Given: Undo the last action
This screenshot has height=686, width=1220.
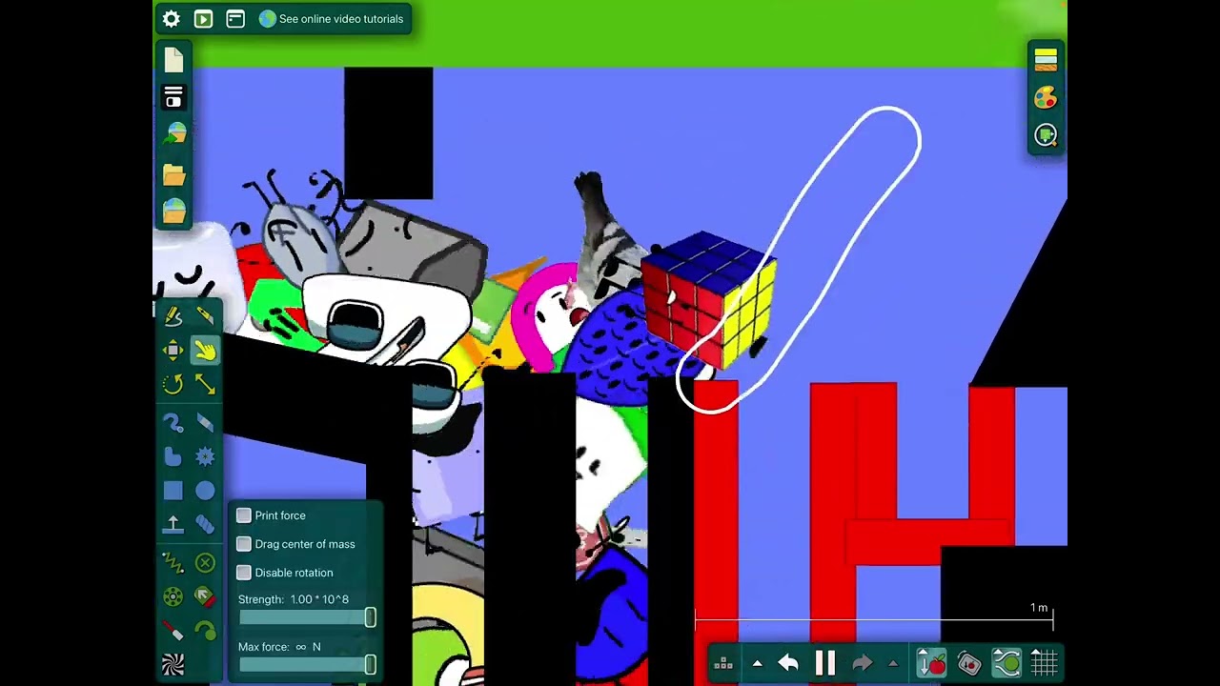Looking at the screenshot, I should [x=788, y=664].
